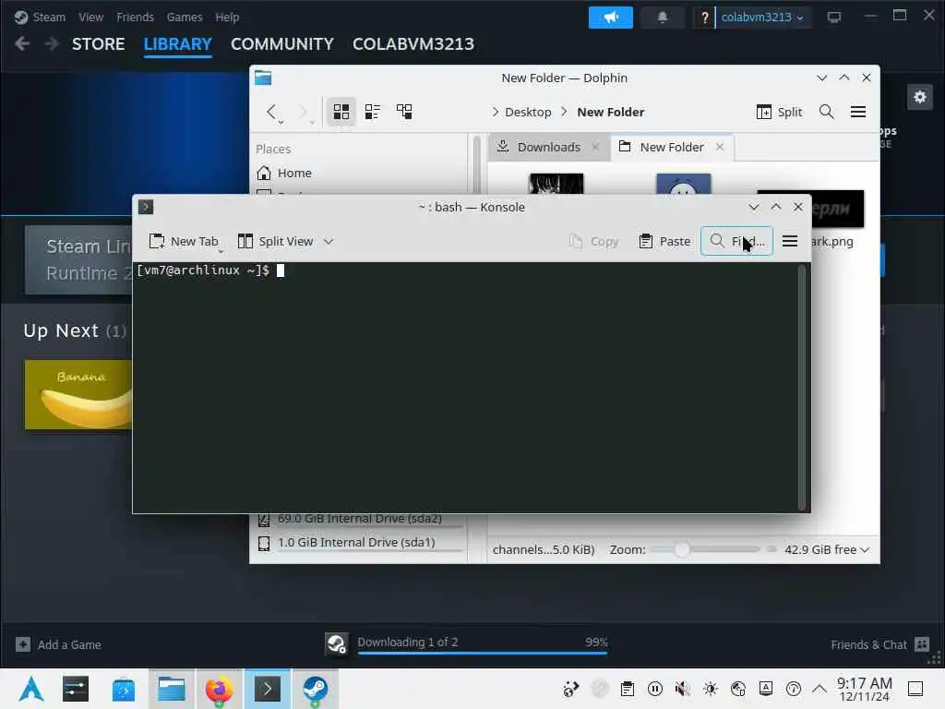This screenshot has width=945, height=709.
Task: Keep Dolphin window below others chevron
Action: pyautogui.click(x=821, y=78)
